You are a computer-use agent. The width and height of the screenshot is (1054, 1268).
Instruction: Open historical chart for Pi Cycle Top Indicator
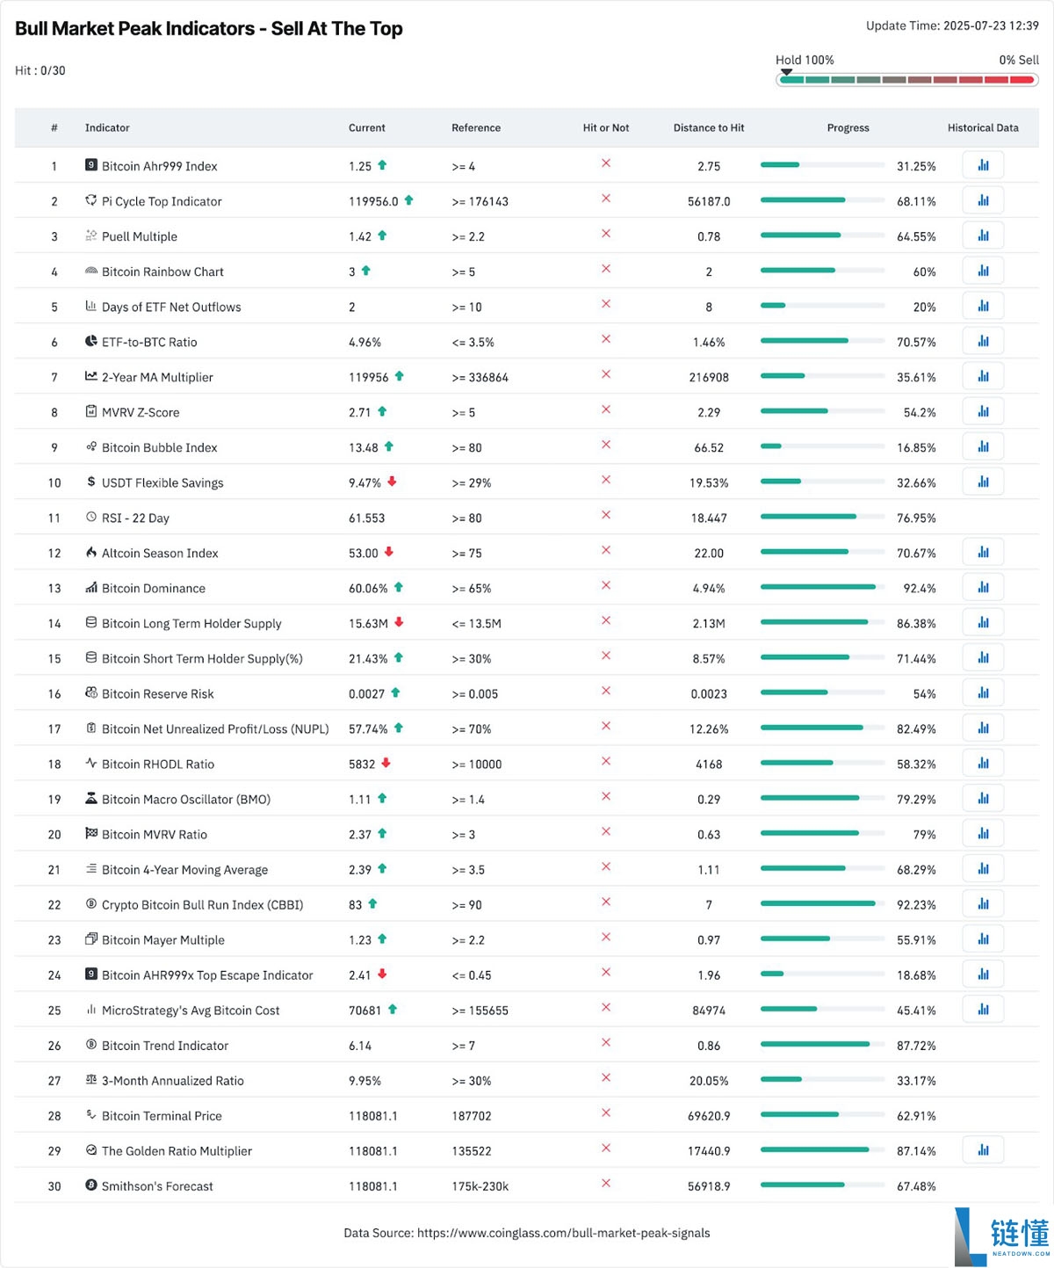pos(983,200)
